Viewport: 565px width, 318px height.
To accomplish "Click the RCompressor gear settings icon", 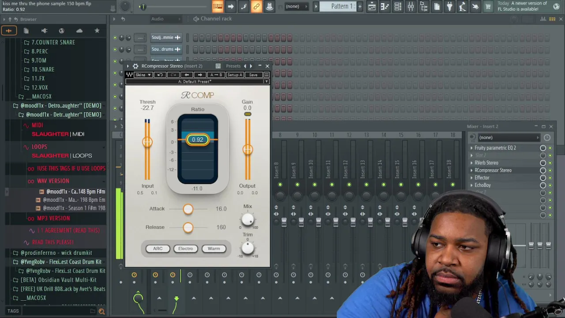I will click(136, 66).
